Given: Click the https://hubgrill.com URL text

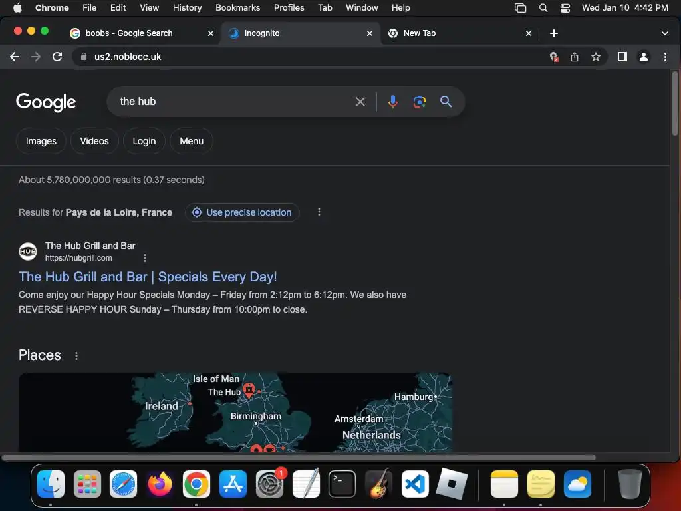Looking at the screenshot, I should (78, 258).
